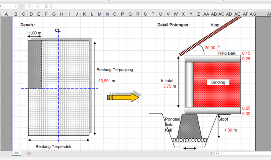Viewport: 271px width, 160px height.
Task: Select the 1,00 m Sloof depth value
Action: point(228,130)
